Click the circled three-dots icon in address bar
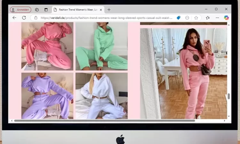Image resolution: width=240 pixels, height=144 pixels. pos(187,18)
